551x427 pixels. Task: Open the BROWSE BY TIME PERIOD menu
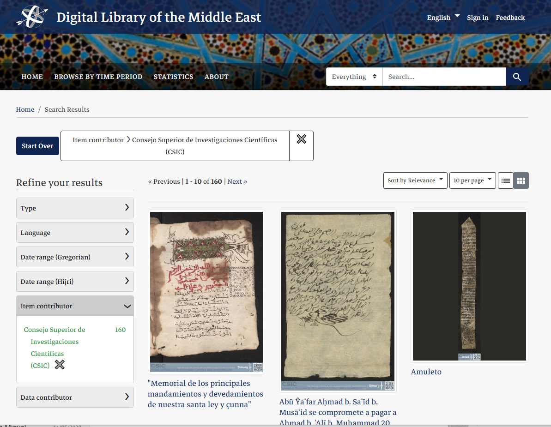click(x=98, y=77)
